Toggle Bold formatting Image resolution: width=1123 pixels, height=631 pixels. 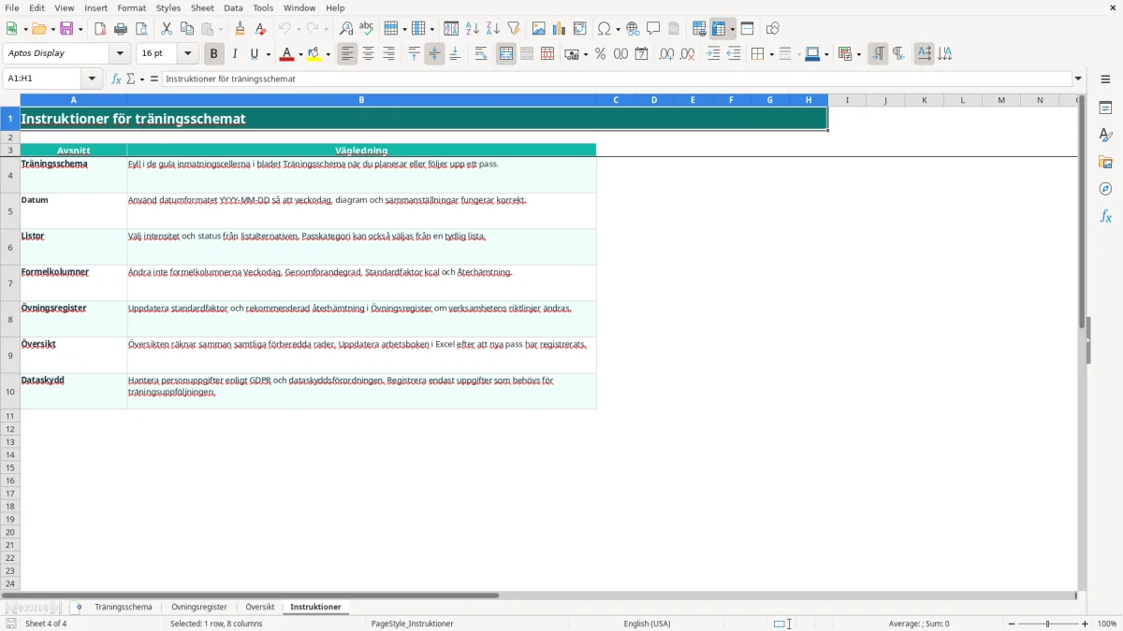[214, 54]
